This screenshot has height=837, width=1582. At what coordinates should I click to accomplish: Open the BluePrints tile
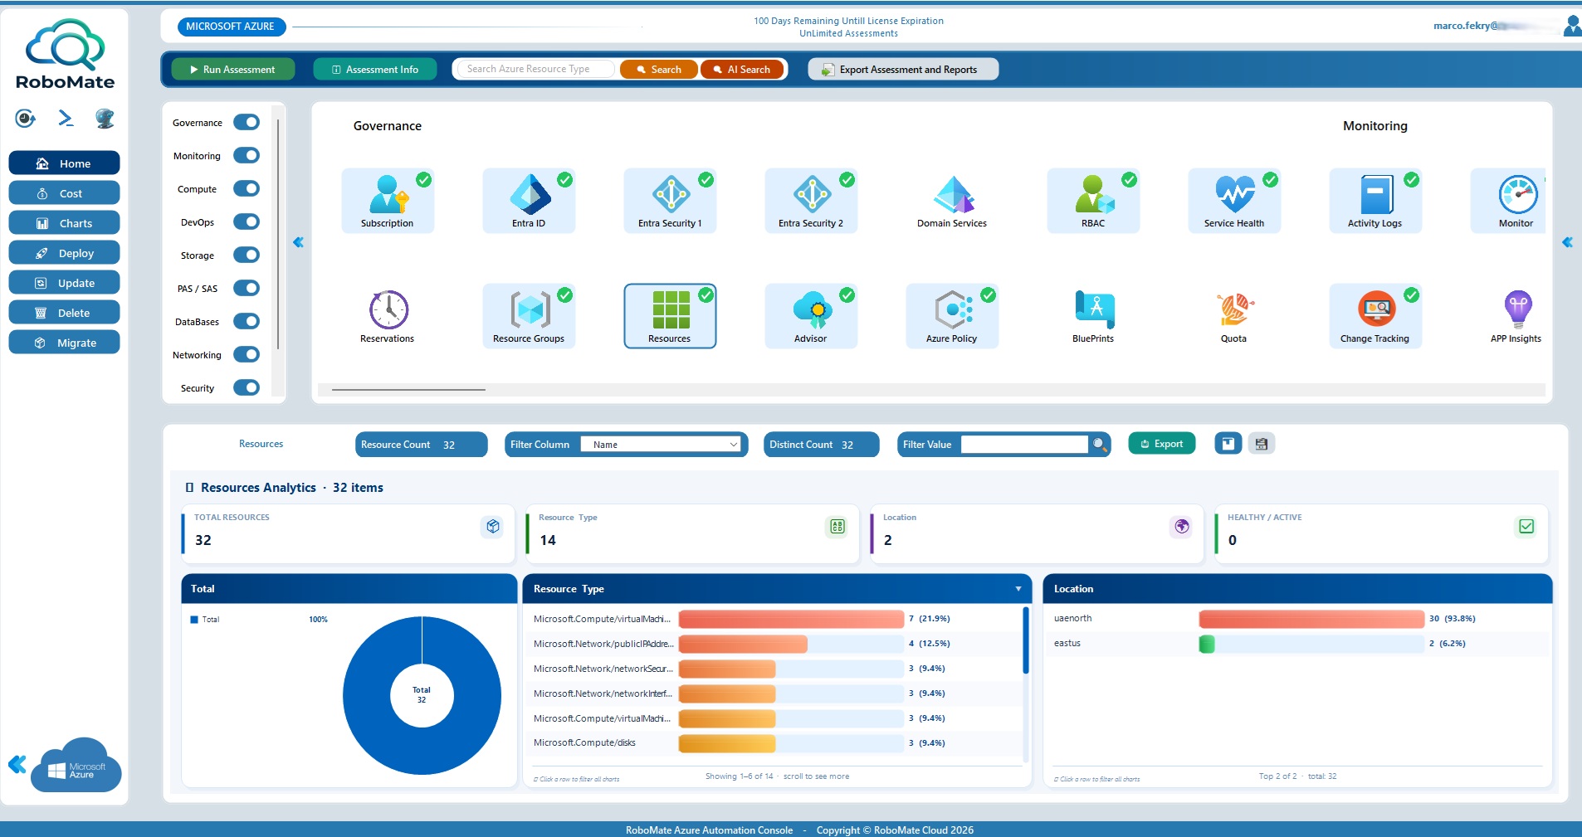(x=1093, y=316)
